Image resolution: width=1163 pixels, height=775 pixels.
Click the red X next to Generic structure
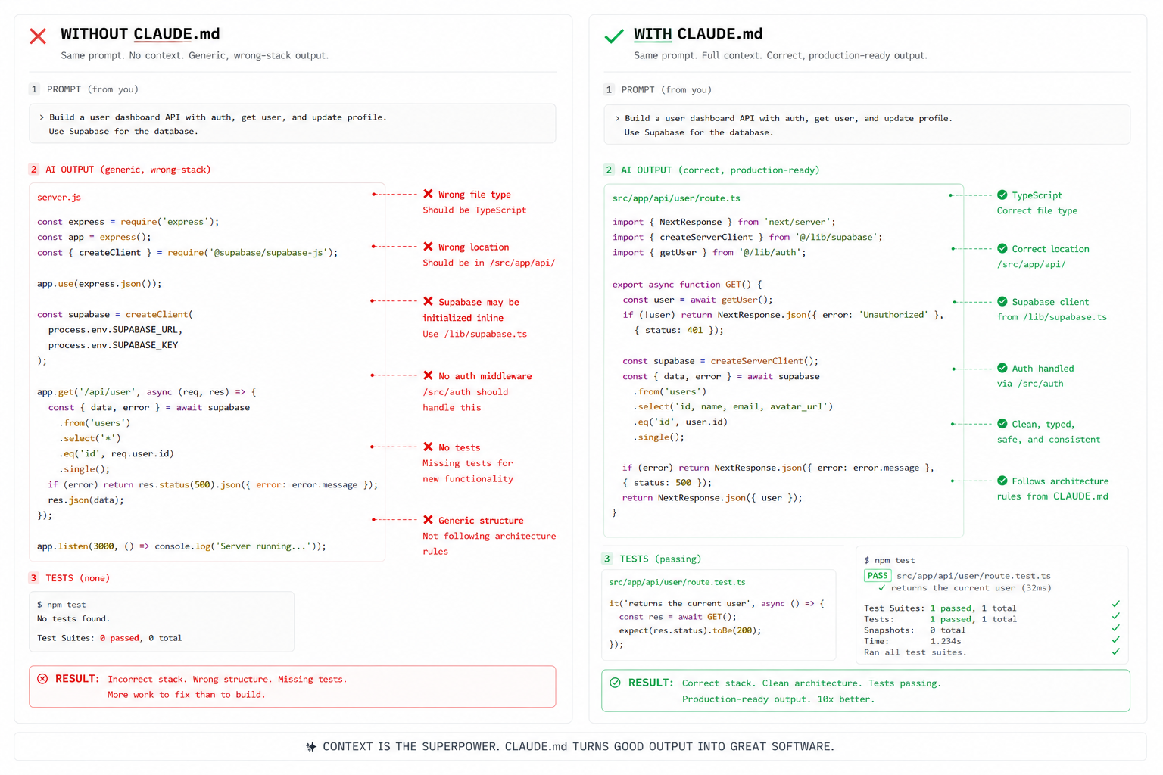(429, 520)
